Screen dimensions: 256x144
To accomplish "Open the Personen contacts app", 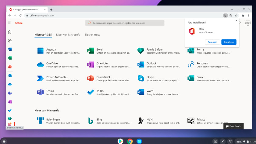I will pyautogui.click(x=209, y=65).
